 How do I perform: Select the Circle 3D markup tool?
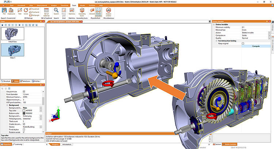(x=26, y=13)
